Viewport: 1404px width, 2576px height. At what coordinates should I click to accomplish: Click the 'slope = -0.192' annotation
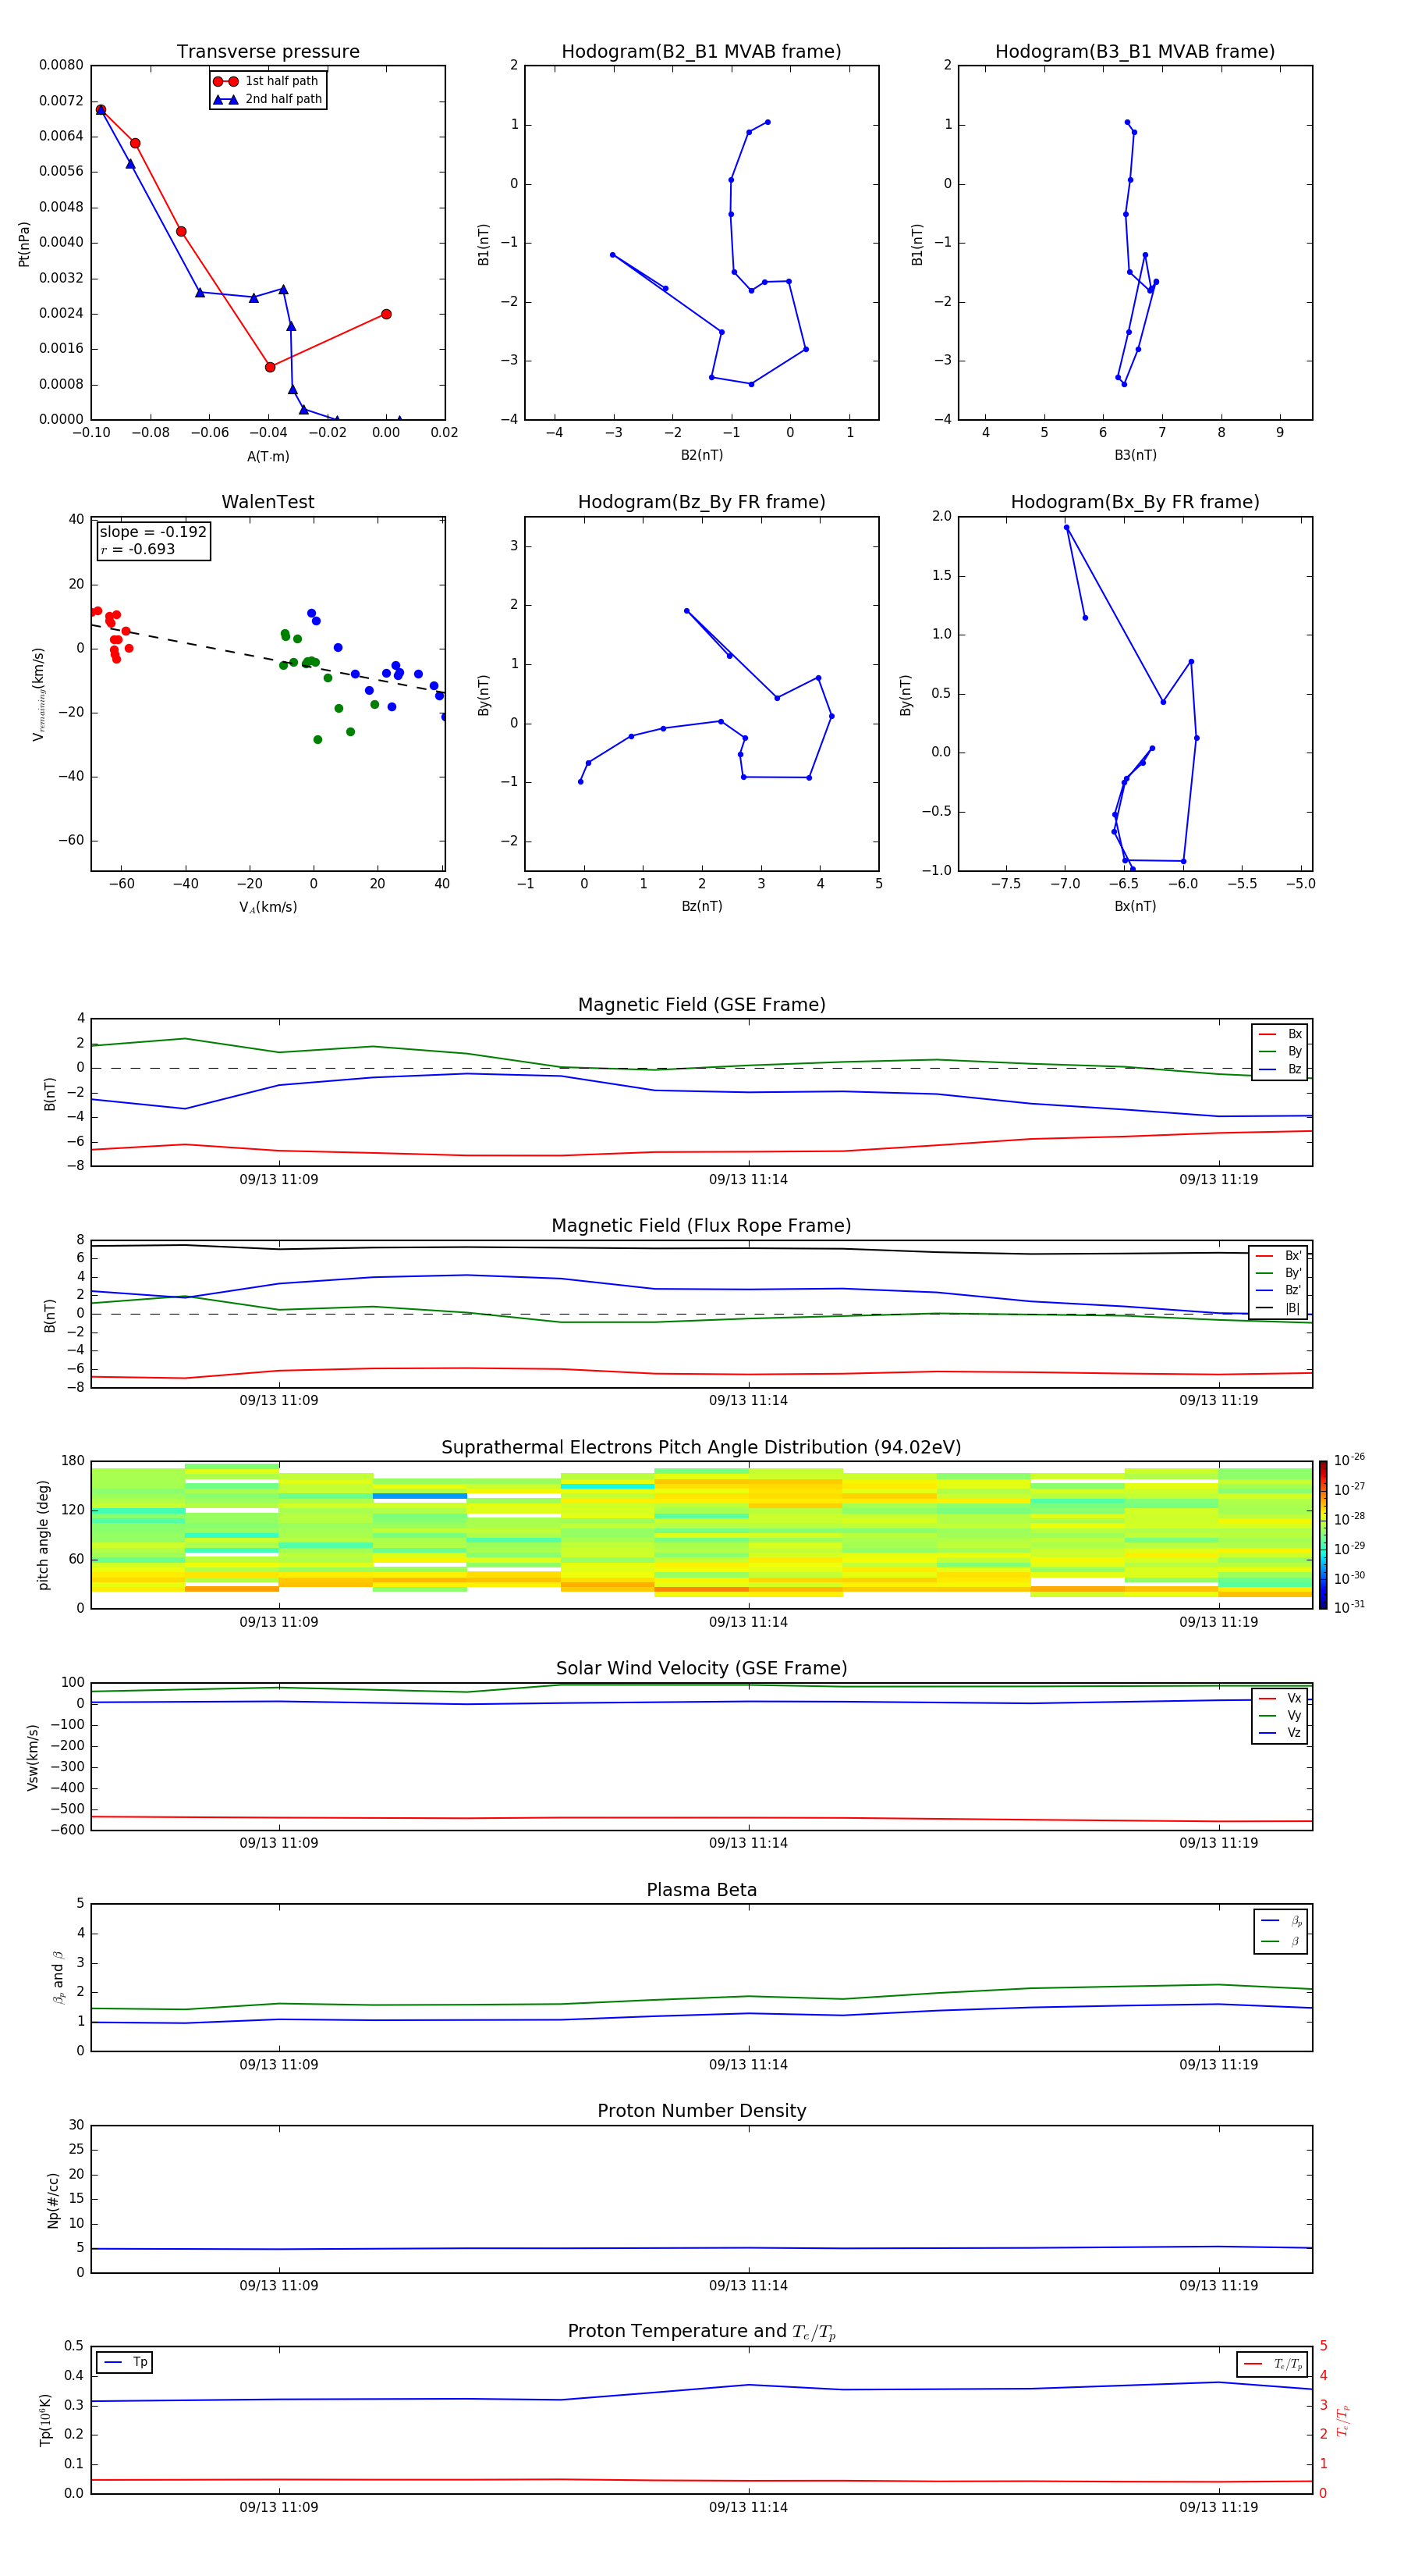[153, 532]
